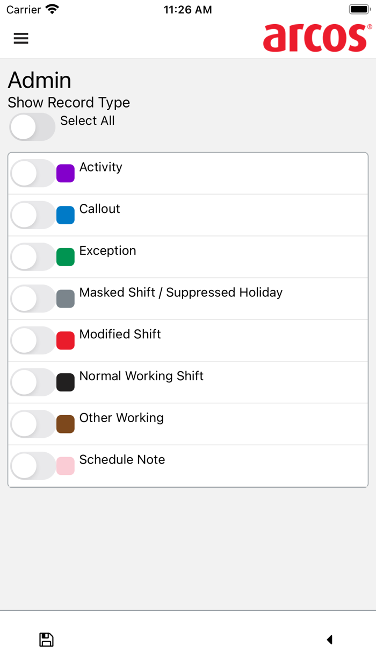Turn on the Activity toggle
Screen dimensions: 376x669
[32, 173]
